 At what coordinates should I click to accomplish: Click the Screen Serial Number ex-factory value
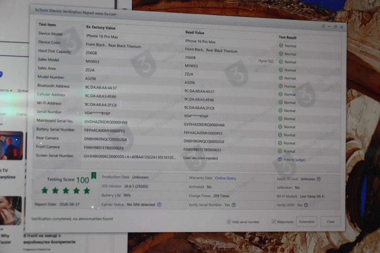(130, 157)
